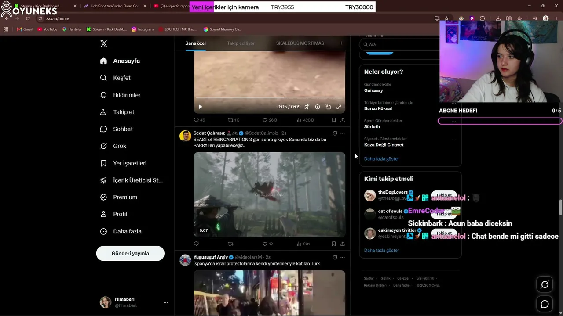Open Himaberl account menu dots
This screenshot has height=316, width=563.
165,302
